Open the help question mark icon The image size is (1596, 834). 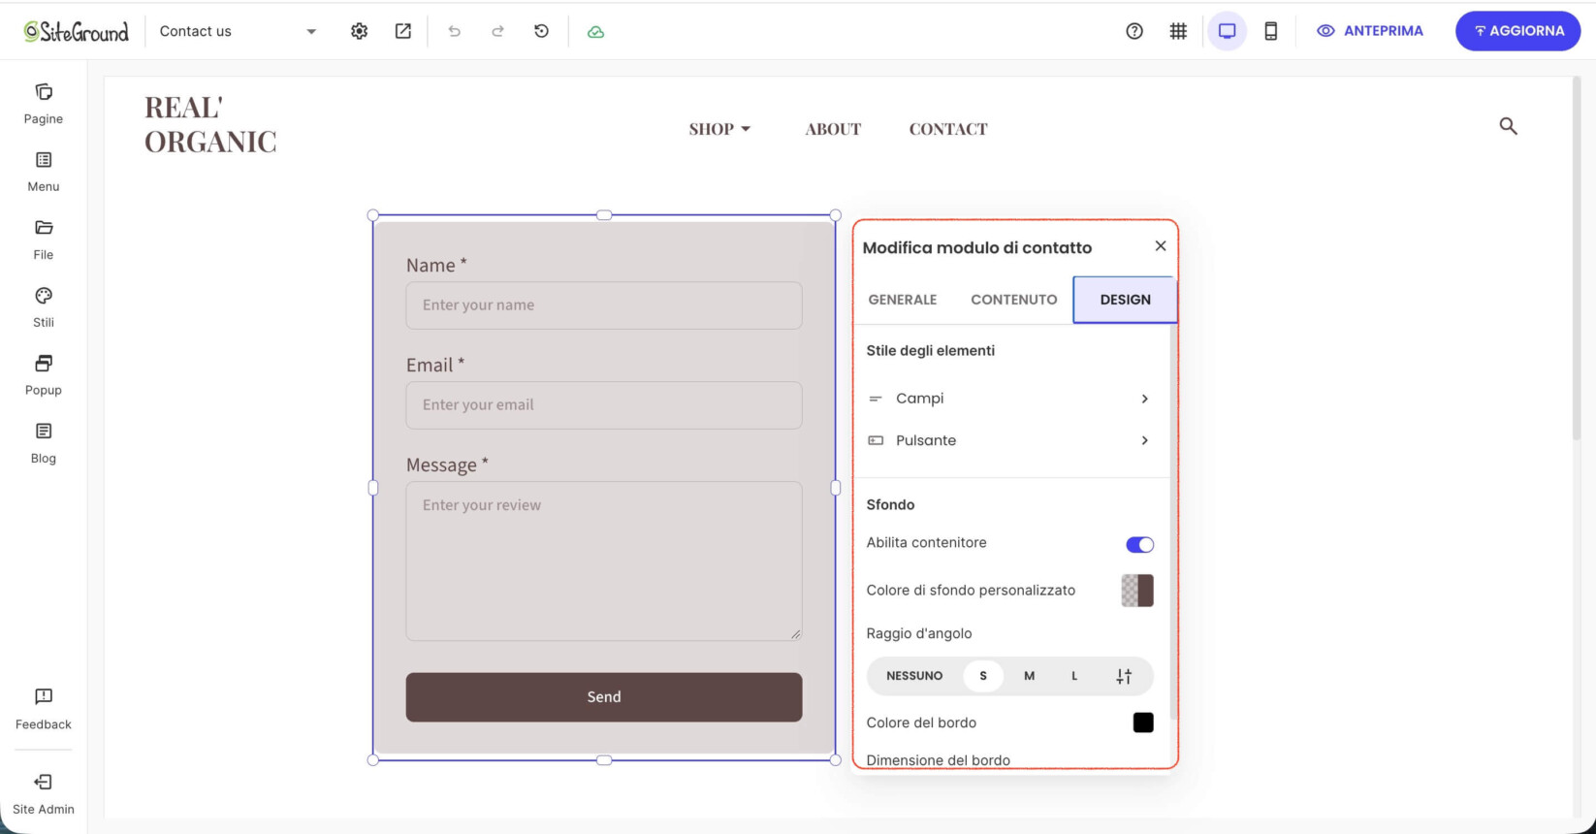pos(1134,31)
